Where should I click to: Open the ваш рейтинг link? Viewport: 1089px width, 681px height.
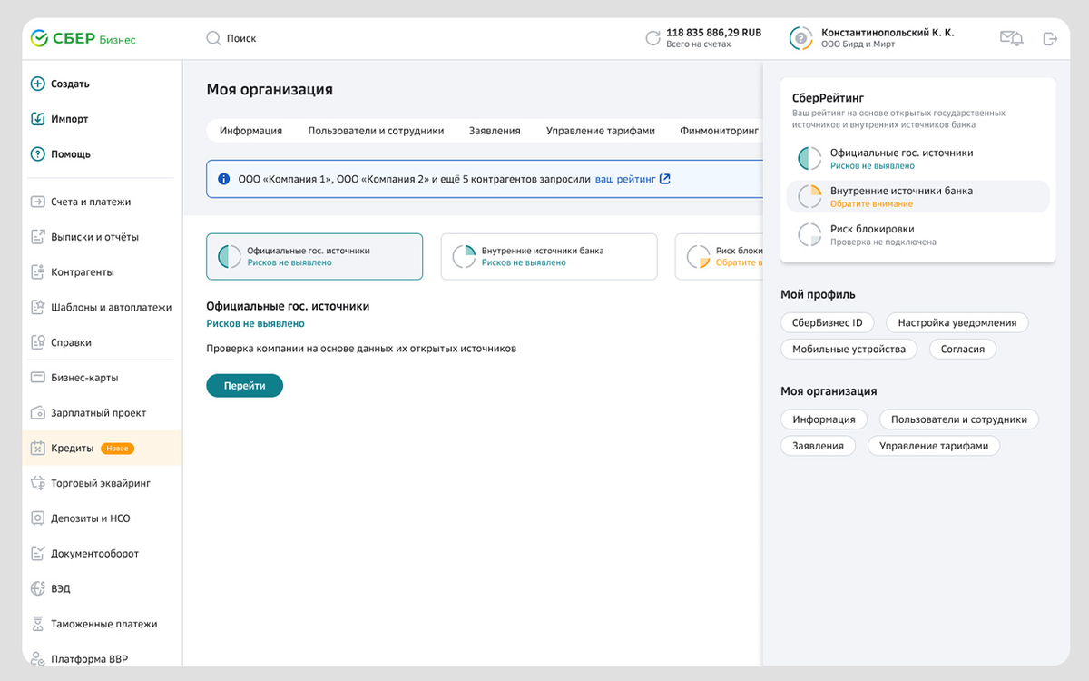pos(625,179)
